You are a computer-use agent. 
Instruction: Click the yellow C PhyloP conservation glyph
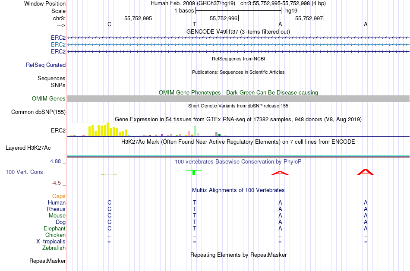pyautogui.click(x=109, y=175)
